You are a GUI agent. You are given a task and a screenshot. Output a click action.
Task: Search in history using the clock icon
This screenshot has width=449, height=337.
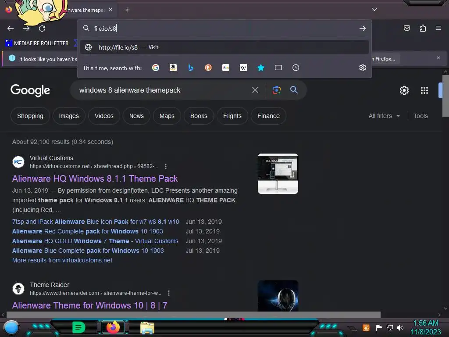[x=296, y=68]
